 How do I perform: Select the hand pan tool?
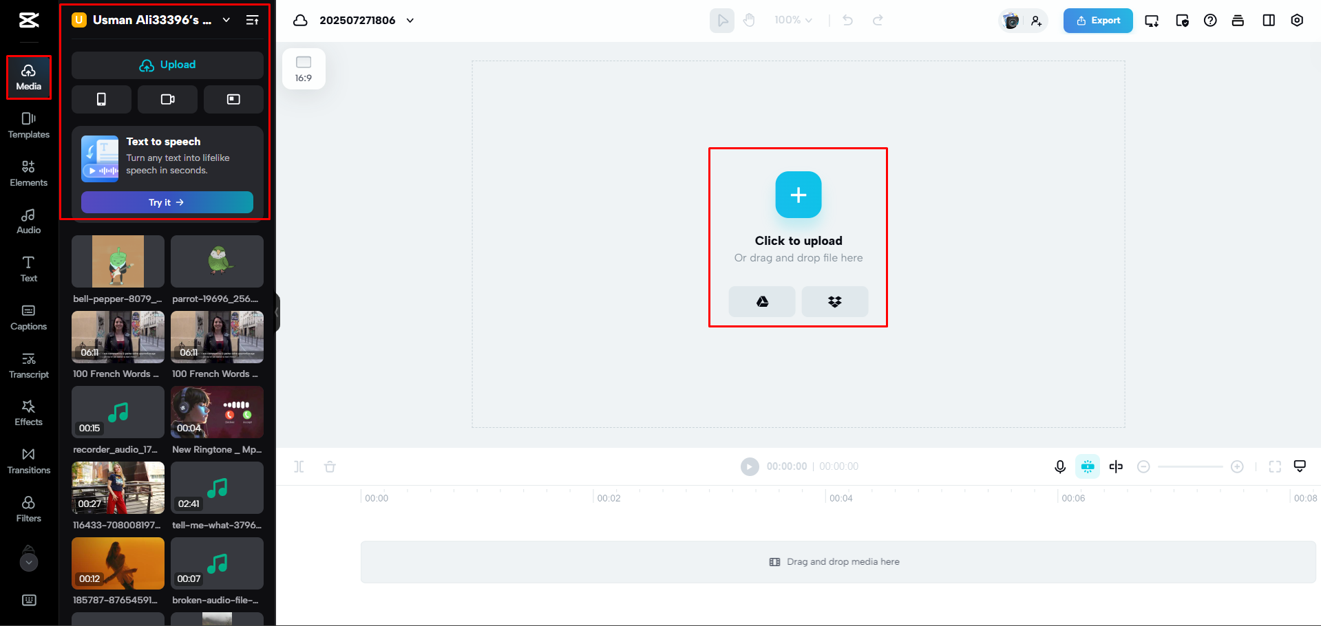click(x=750, y=21)
